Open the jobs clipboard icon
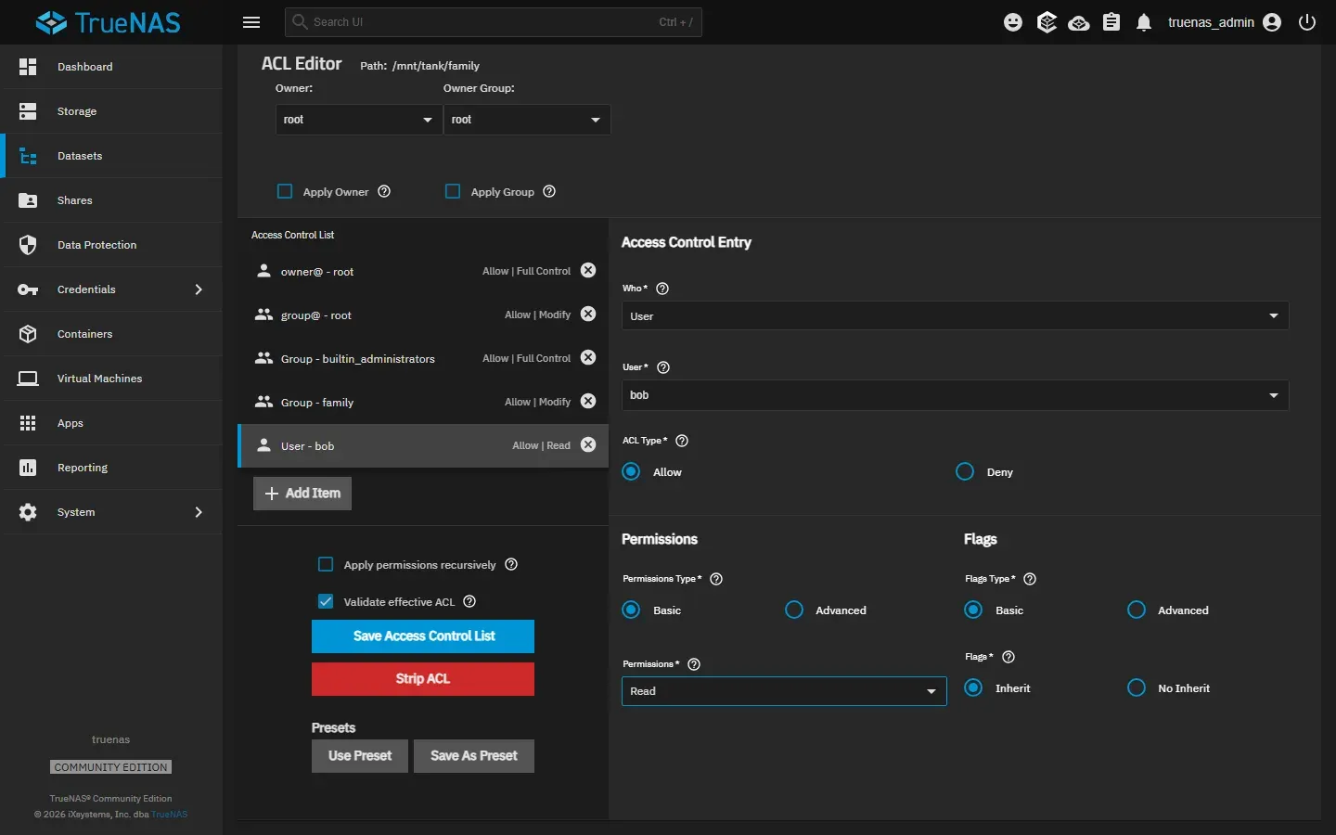The height and width of the screenshot is (835, 1336). pyautogui.click(x=1111, y=22)
